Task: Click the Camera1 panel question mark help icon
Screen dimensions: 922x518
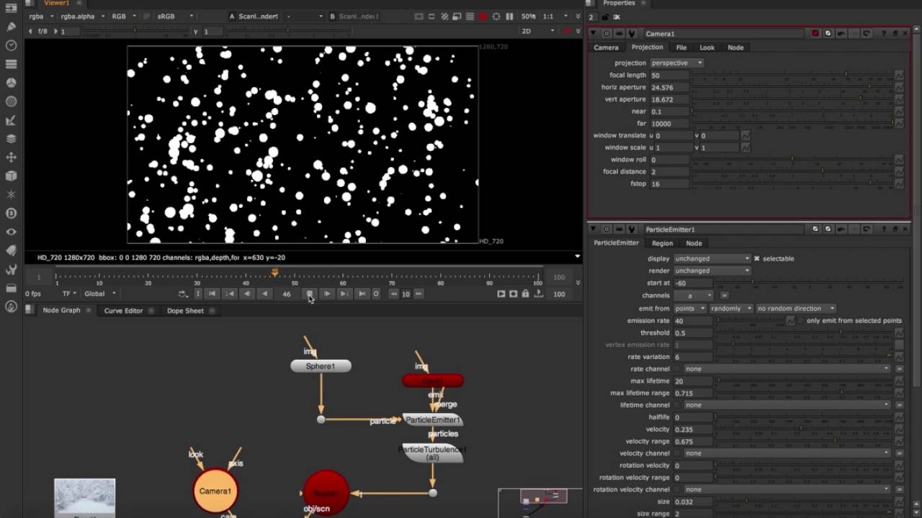Action: click(882, 34)
